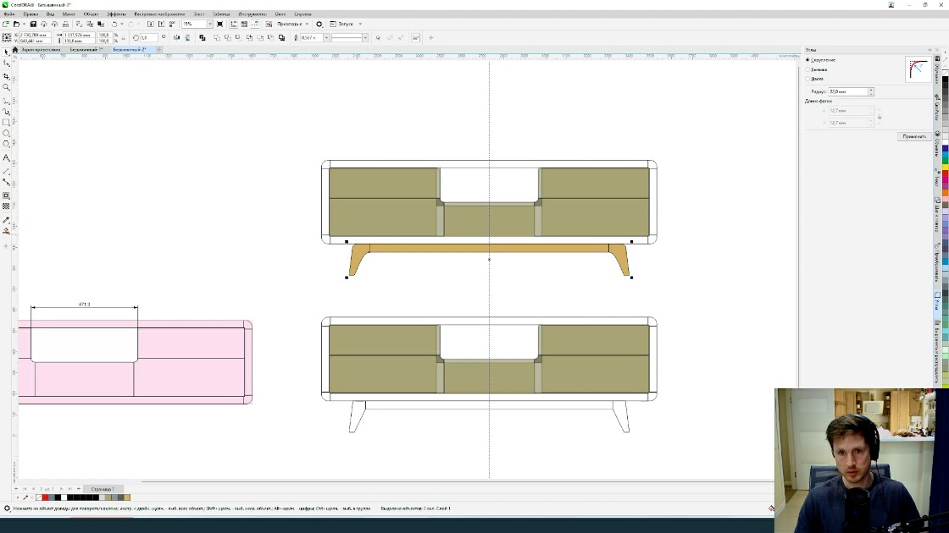Select the Eyedropper tool
Image resolution: width=949 pixels, height=533 pixels.
click(x=6, y=221)
